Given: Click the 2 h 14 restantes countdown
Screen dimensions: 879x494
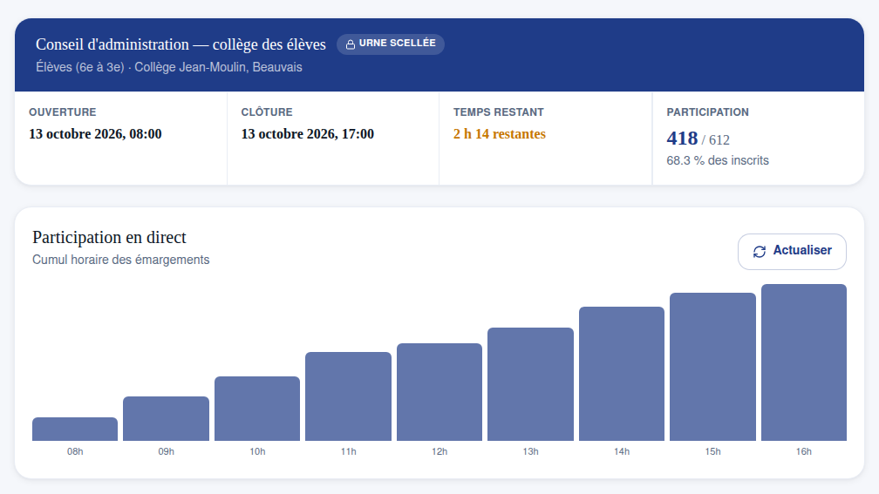Looking at the screenshot, I should [500, 134].
